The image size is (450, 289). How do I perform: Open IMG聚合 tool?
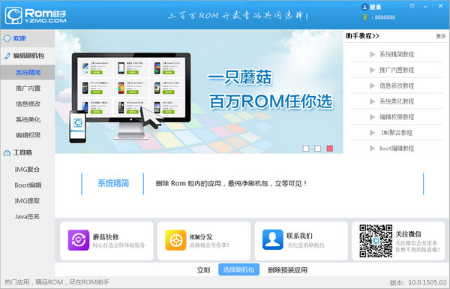28,170
